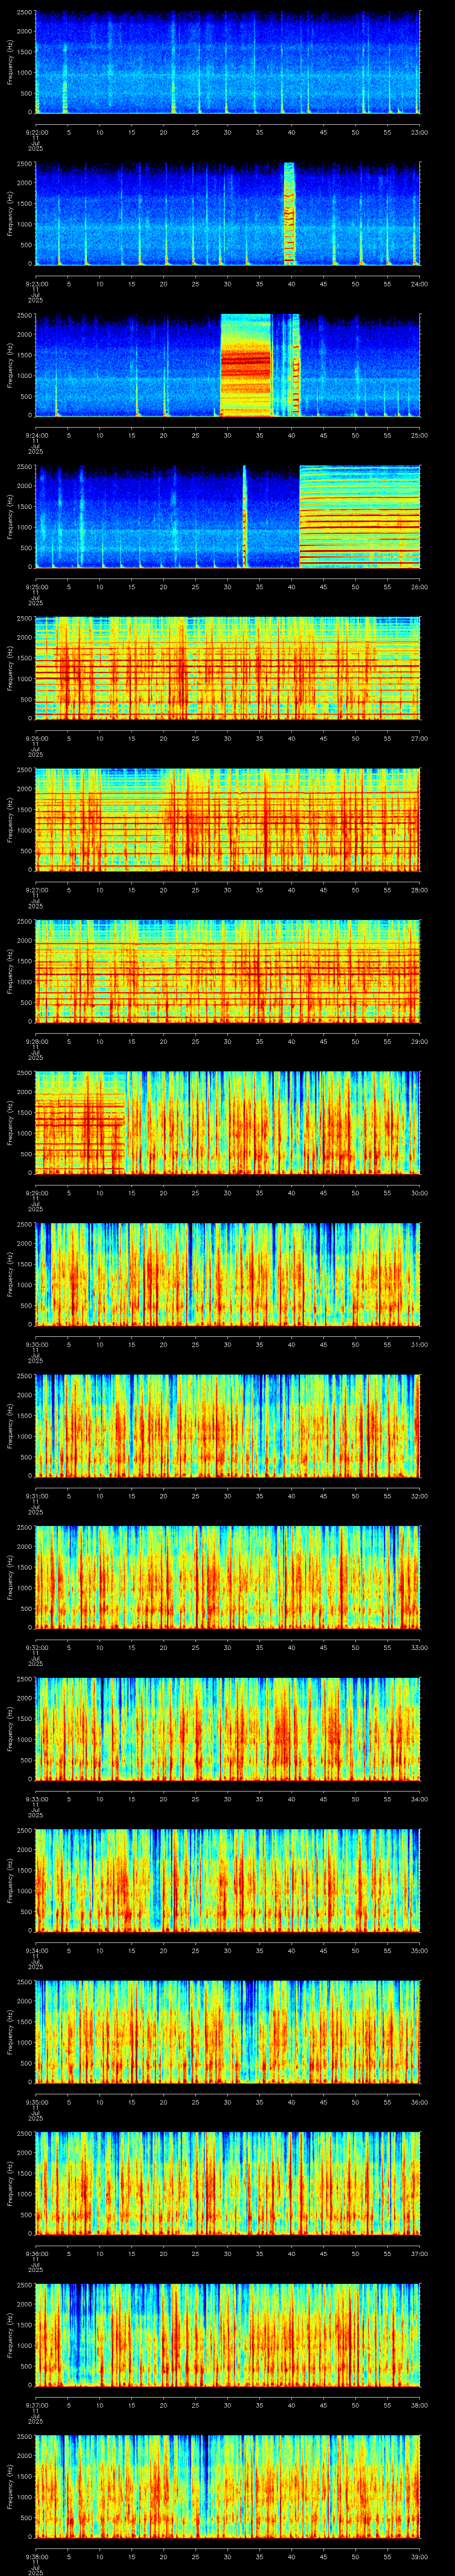Click the spectrogram panel starting at 9:37:00
This screenshot has width=455, height=2576.
tap(227, 2335)
